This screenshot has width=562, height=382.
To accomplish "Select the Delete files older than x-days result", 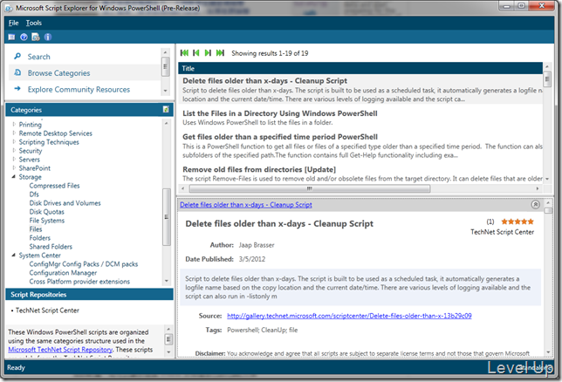I will [x=360, y=89].
